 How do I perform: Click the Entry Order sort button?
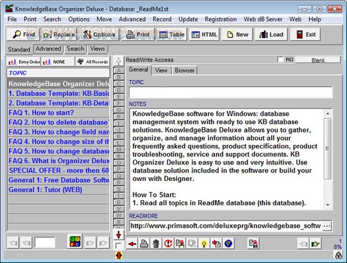point(24,62)
